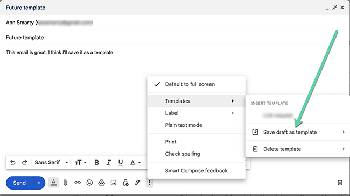Screen dimensions: 350x196
Task: Attach files with the paperclip icon
Action: pyautogui.click(x=65, y=183)
